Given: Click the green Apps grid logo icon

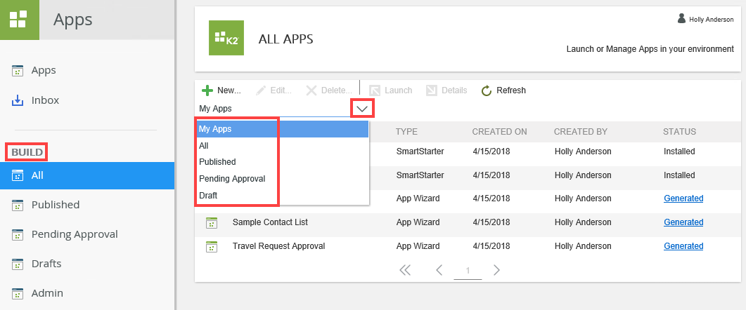Looking at the screenshot, I should [19, 19].
